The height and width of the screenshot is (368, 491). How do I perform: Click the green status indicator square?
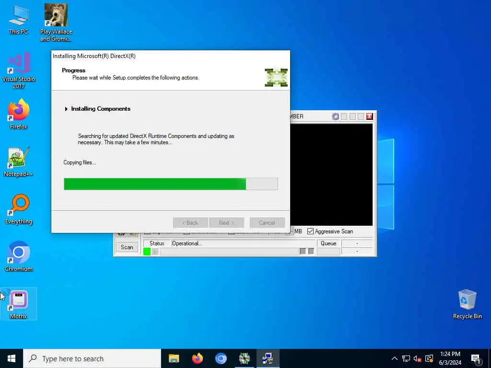coord(147,251)
